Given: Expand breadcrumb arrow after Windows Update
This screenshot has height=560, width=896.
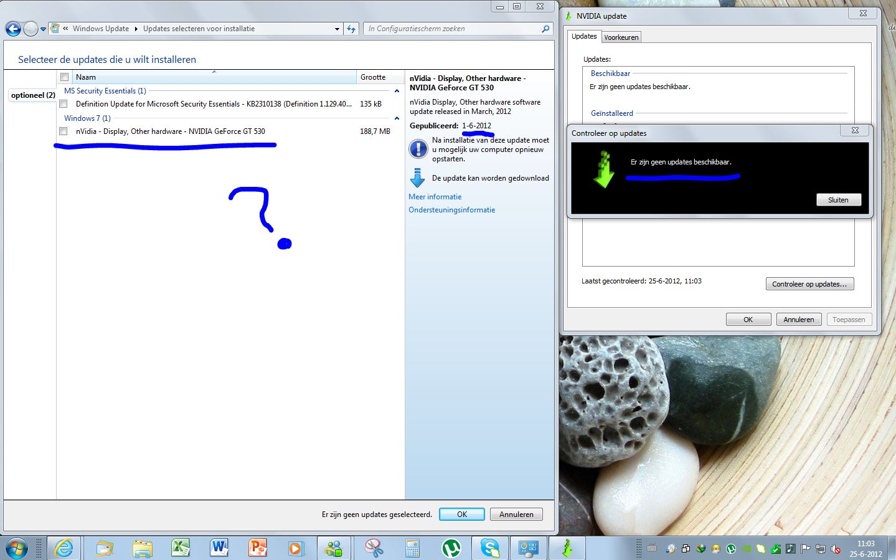Looking at the screenshot, I should point(136,29).
